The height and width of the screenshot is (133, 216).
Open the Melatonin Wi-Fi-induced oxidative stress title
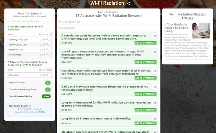[x=105, y=132]
